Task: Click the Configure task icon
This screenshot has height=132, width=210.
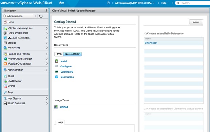Action: click(57, 66)
